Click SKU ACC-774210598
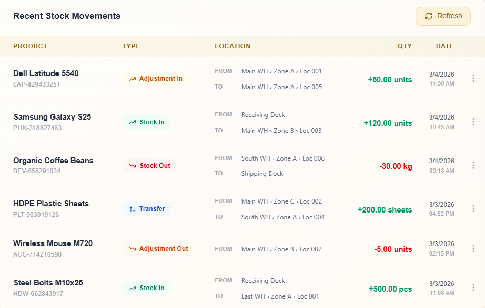 (37, 254)
